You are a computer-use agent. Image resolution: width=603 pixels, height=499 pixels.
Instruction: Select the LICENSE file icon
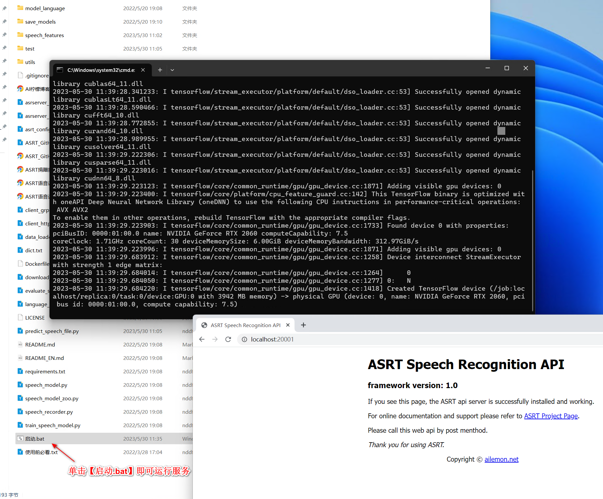click(20, 317)
